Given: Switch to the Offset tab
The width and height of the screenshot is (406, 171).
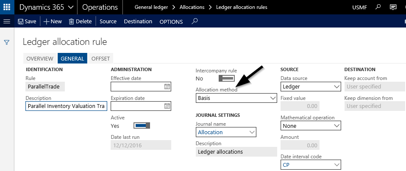Looking at the screenshot, I should [x=100, y=58].
